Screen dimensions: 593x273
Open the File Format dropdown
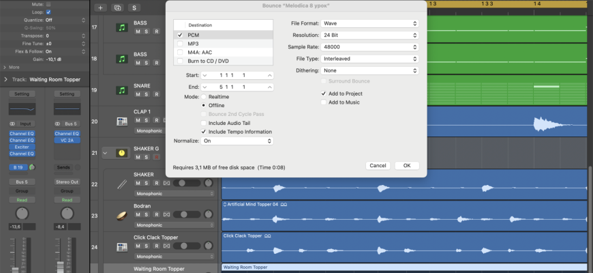point(369,23)
